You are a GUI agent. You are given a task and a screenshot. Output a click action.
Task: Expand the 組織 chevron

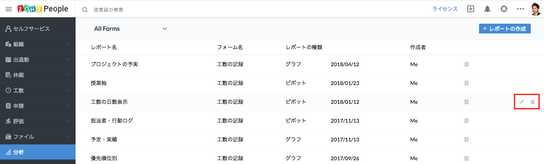point(69,44)
